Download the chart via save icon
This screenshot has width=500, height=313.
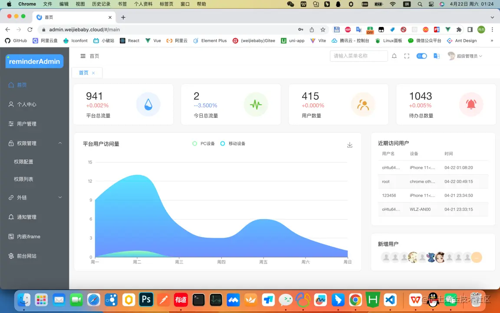pyautogui.click(x=350, y=145)
